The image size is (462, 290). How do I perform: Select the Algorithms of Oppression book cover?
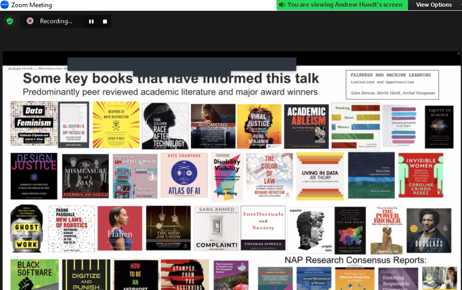coord(74,125)
